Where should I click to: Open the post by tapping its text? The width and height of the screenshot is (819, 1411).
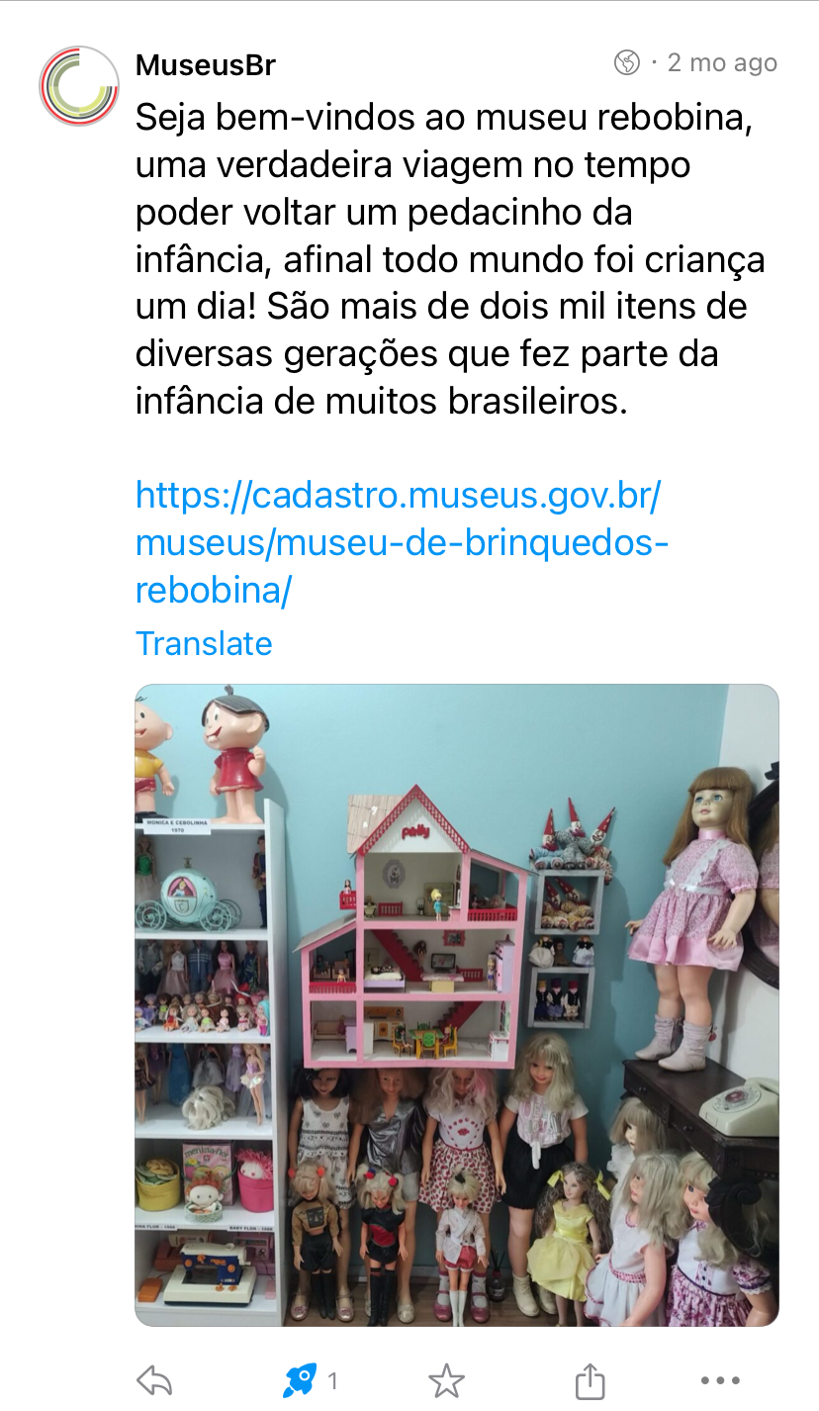pyautogui.click(x=450, y=261)
